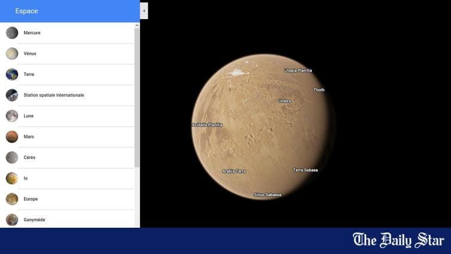Select the Arabia Terra label
Screen dimensions: 451x254
pyautogui.click(x=234, y=171)
